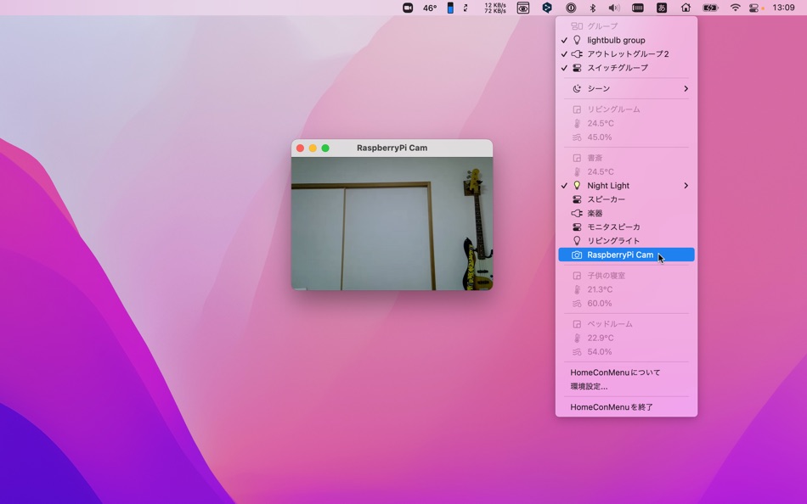Image resolution: width=807 pixels, height=504 pixels.
Task: Click the 子供の寝室 room header
Action: 626,276
